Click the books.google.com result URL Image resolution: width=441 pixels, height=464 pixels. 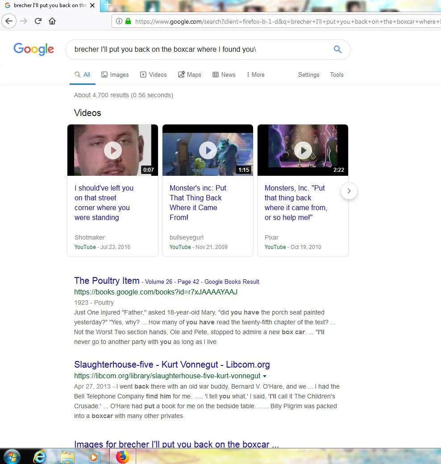tap(156, 292)
